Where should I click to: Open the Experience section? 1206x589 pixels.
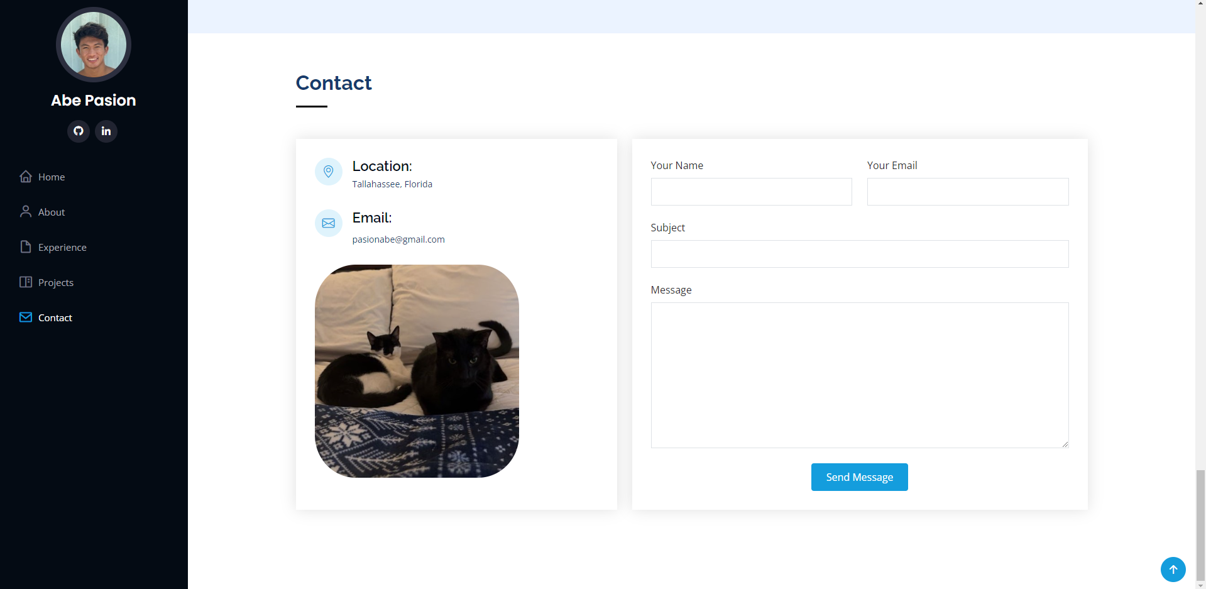pos(62,248)
